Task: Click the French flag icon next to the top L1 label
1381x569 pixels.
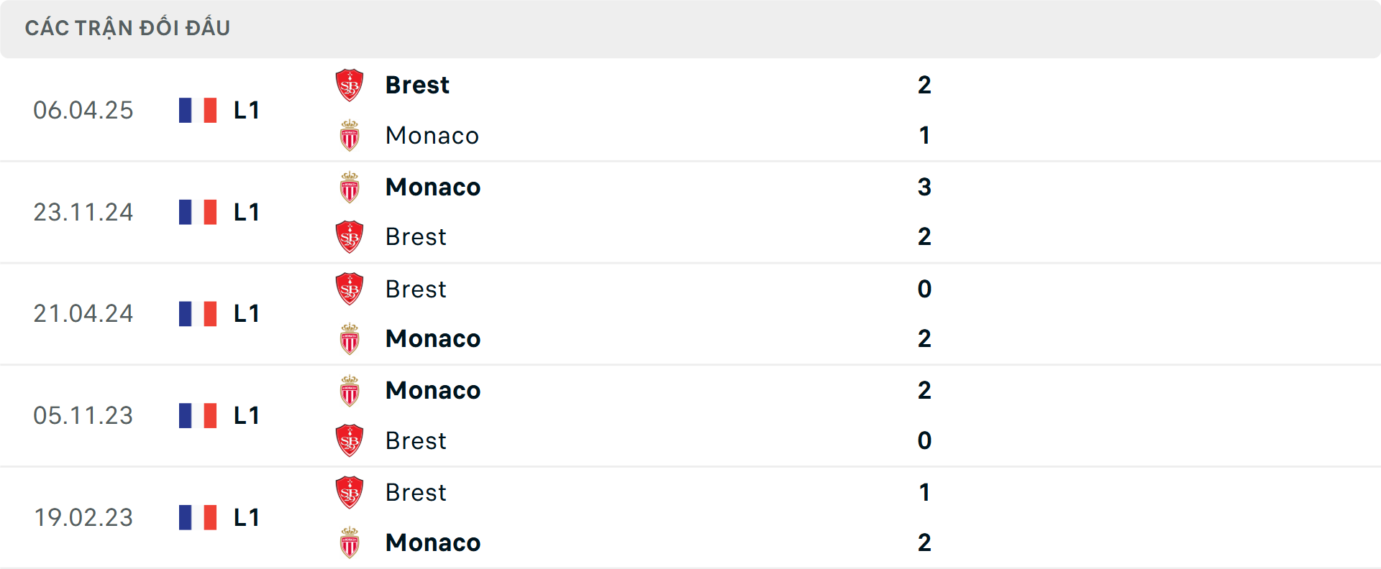Action: coord(196,109)
